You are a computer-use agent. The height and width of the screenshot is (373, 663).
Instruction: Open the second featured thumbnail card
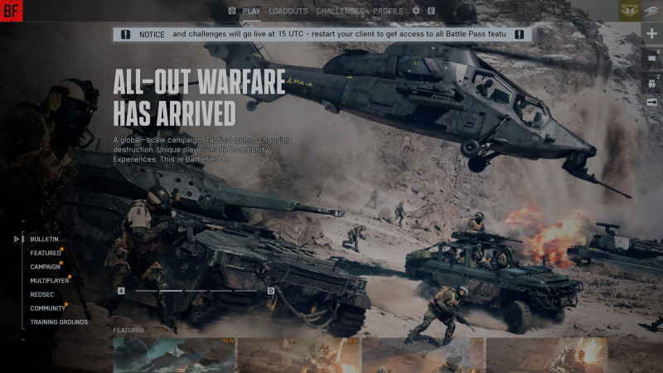click(298, 356)
